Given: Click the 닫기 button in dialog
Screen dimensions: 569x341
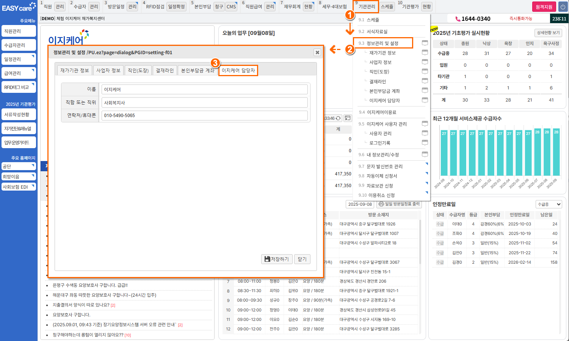Looking at the screenshot, I should click(302, 259).
